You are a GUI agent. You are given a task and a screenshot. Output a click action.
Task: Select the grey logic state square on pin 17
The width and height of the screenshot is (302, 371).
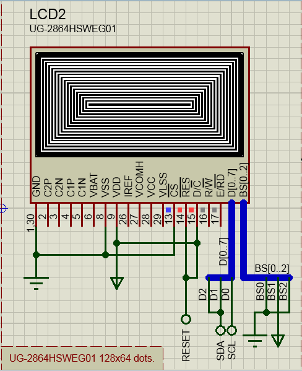(x=214, y=210)
